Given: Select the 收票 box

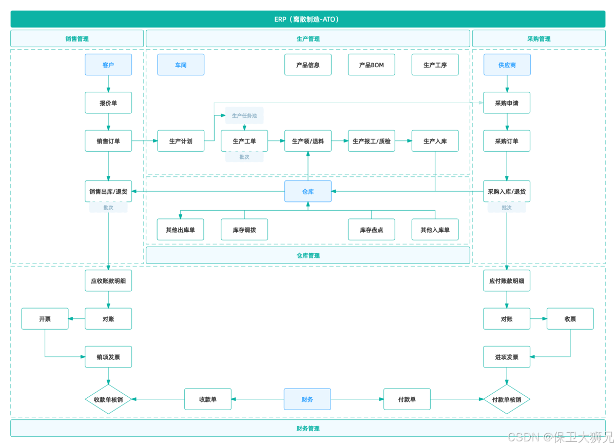Looking at the screenshot, I should click(570, 319).
